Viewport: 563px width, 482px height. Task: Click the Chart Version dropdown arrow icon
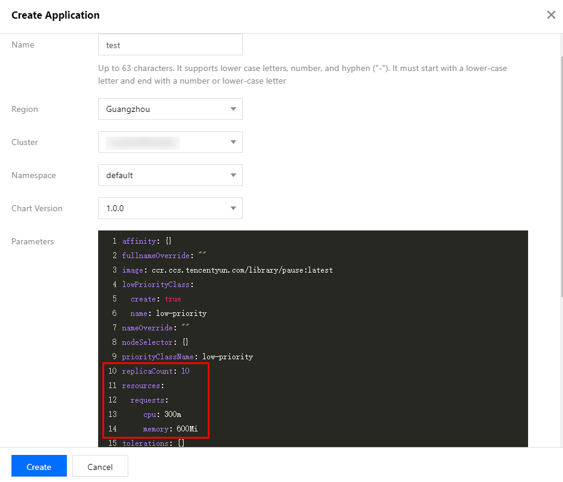pyautogui.click(x=233, y=208)
